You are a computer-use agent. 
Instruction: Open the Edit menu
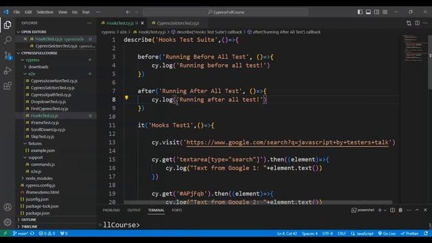(x=28, y=12)
